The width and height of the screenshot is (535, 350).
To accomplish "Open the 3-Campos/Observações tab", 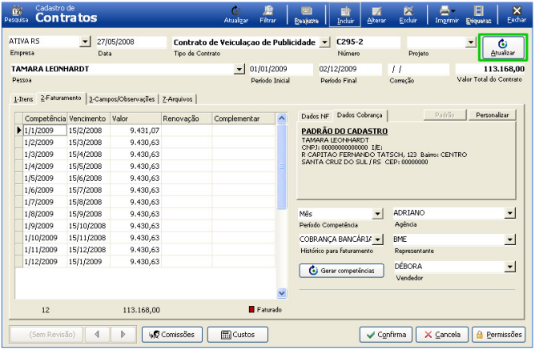I will (123, 99).
